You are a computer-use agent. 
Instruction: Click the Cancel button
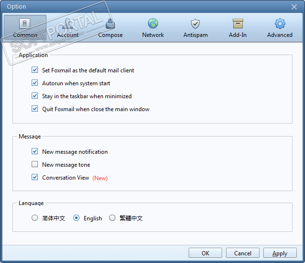243,253
